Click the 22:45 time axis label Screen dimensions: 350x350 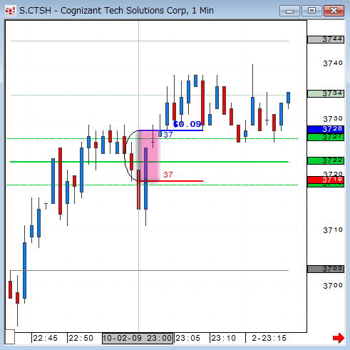pyautogui.click(x=45, y=338)
